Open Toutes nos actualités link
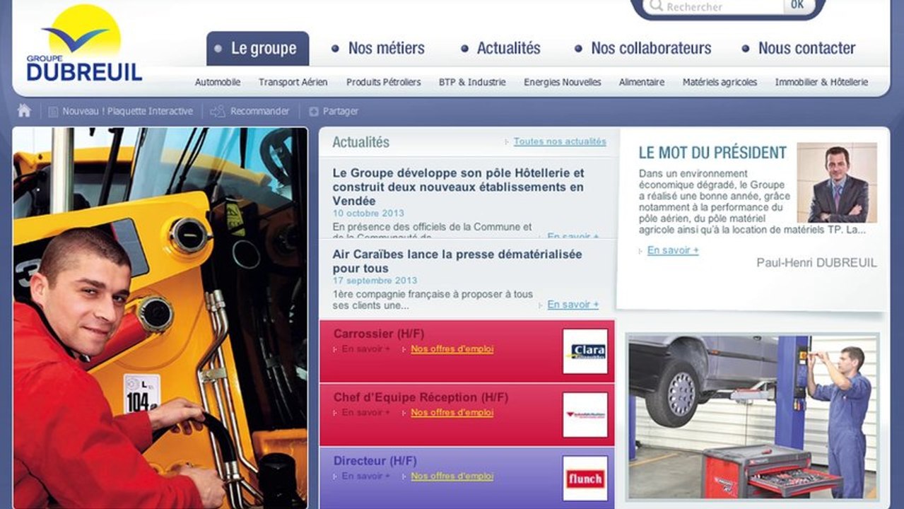The height and width of the screenshot is (509, 904). click(x=560, y=141)
